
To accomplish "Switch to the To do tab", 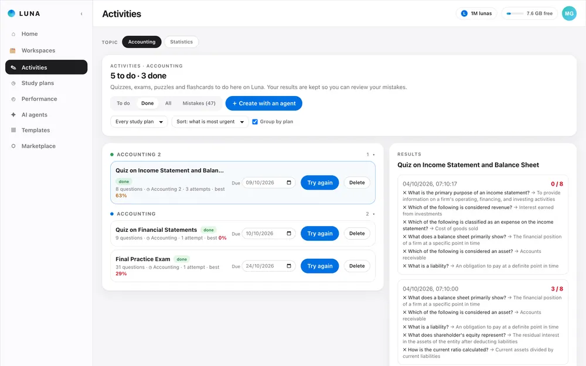I will (x=123, y=104).
